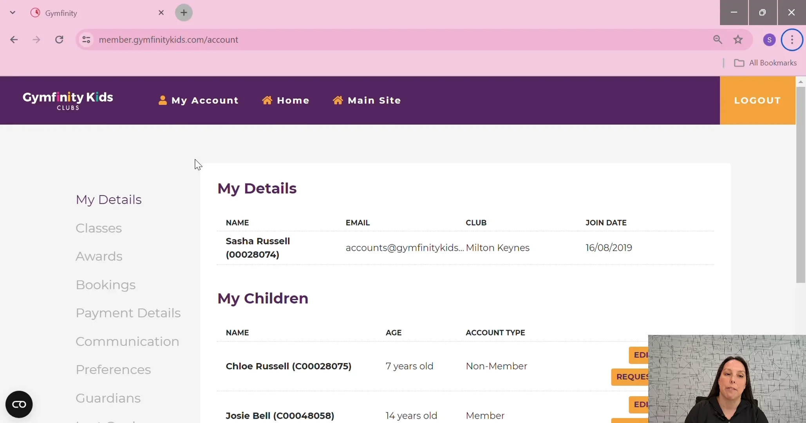This screenshot has height=423, width=806.
Task: Click the My Details page heading
Action: pyautogui.click(x=257, y=188)
